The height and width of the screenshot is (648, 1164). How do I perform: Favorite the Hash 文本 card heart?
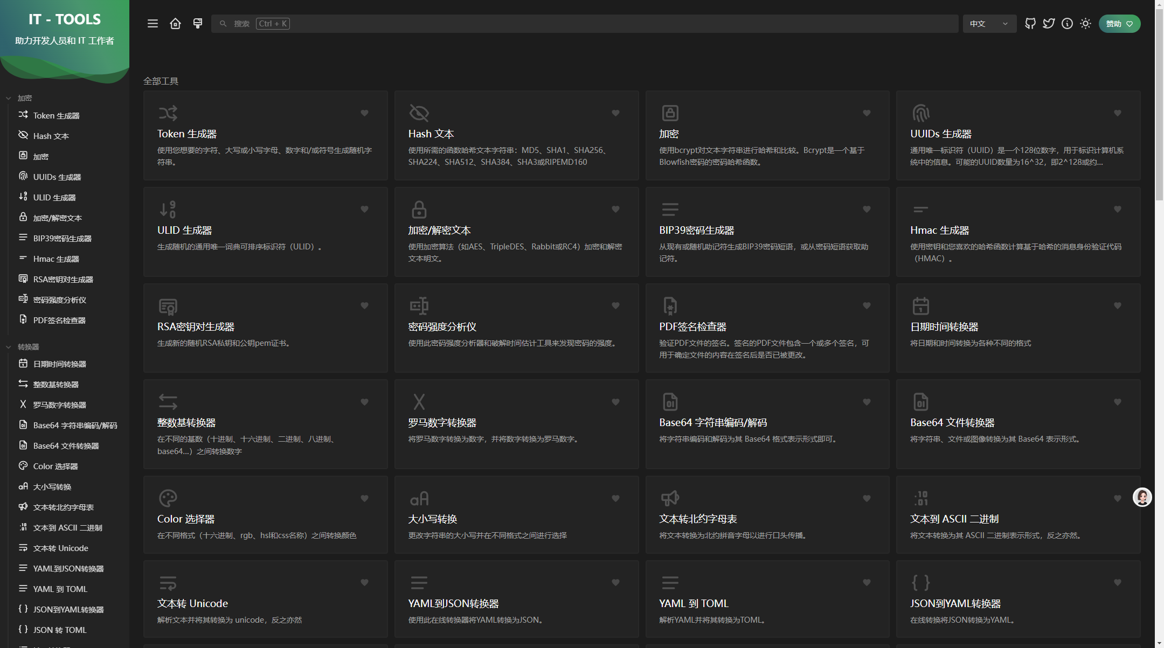pyautogui.click(x=615, y=113)
